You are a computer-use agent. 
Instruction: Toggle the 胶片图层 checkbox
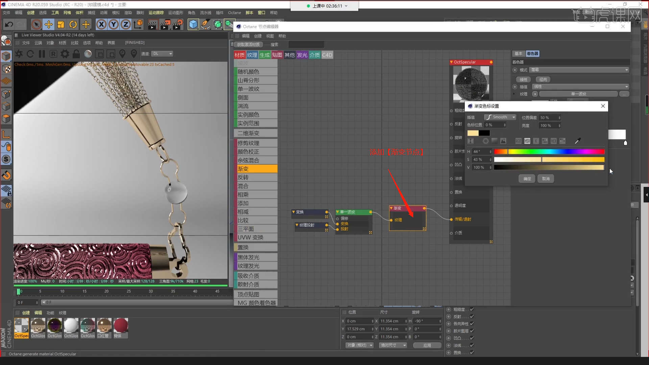pos(472,331)
